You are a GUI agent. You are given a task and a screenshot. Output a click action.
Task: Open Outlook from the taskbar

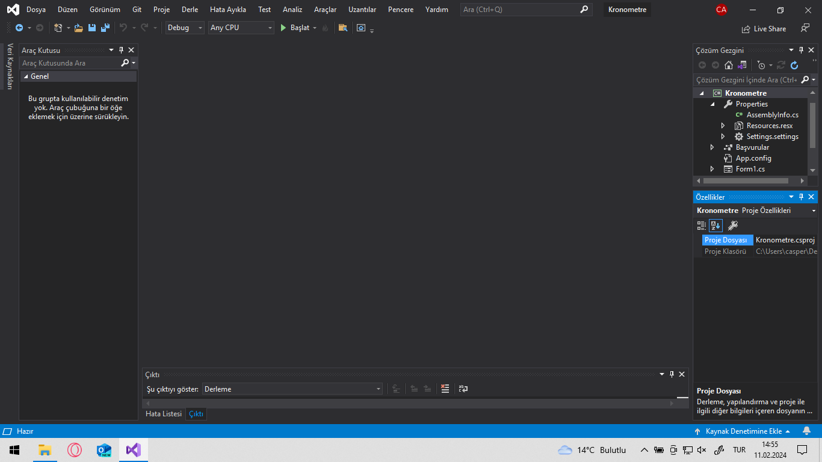104,450
